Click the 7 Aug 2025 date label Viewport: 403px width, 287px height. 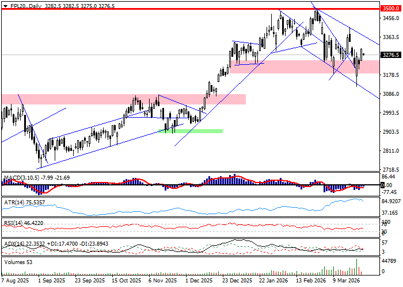click(14, 282)
